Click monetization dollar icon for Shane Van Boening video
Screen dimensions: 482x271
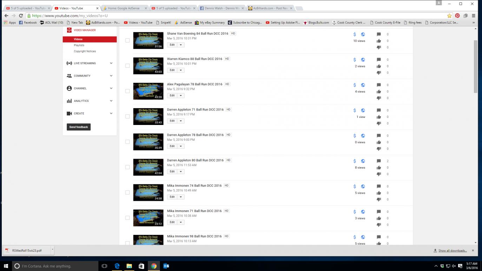coord(355,34)
